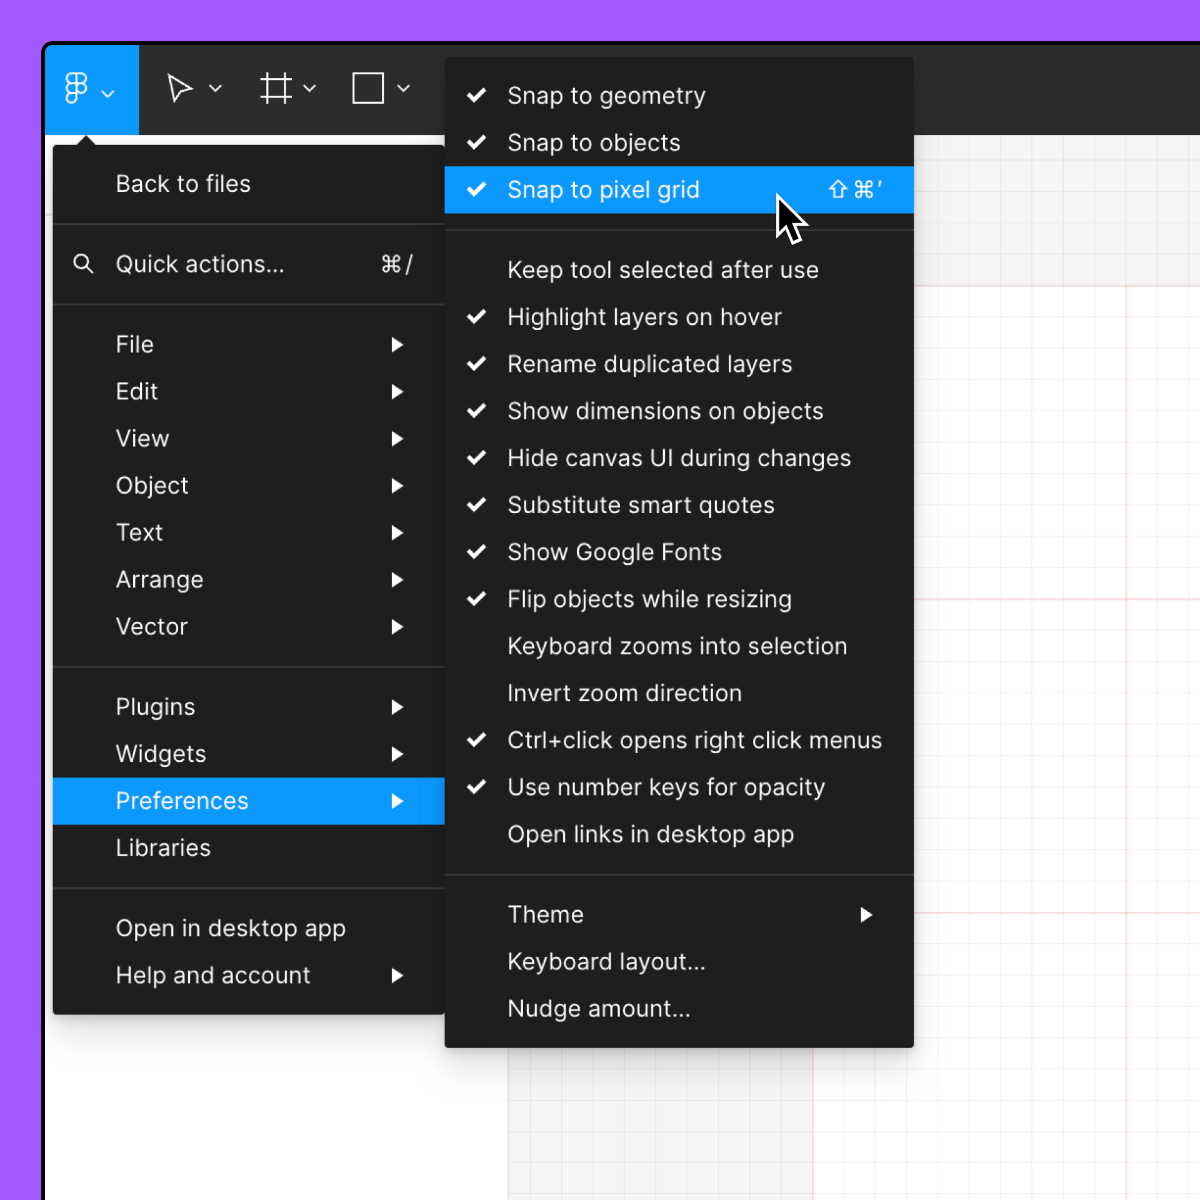Open the Frame tool dropdown chevron

309,89
